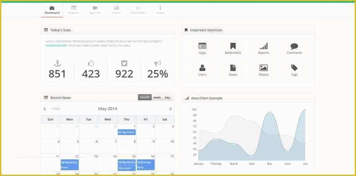The height and width of the screenshot is (176, 356).
Task: Click the Wed column header
Action: pos(108,119)
